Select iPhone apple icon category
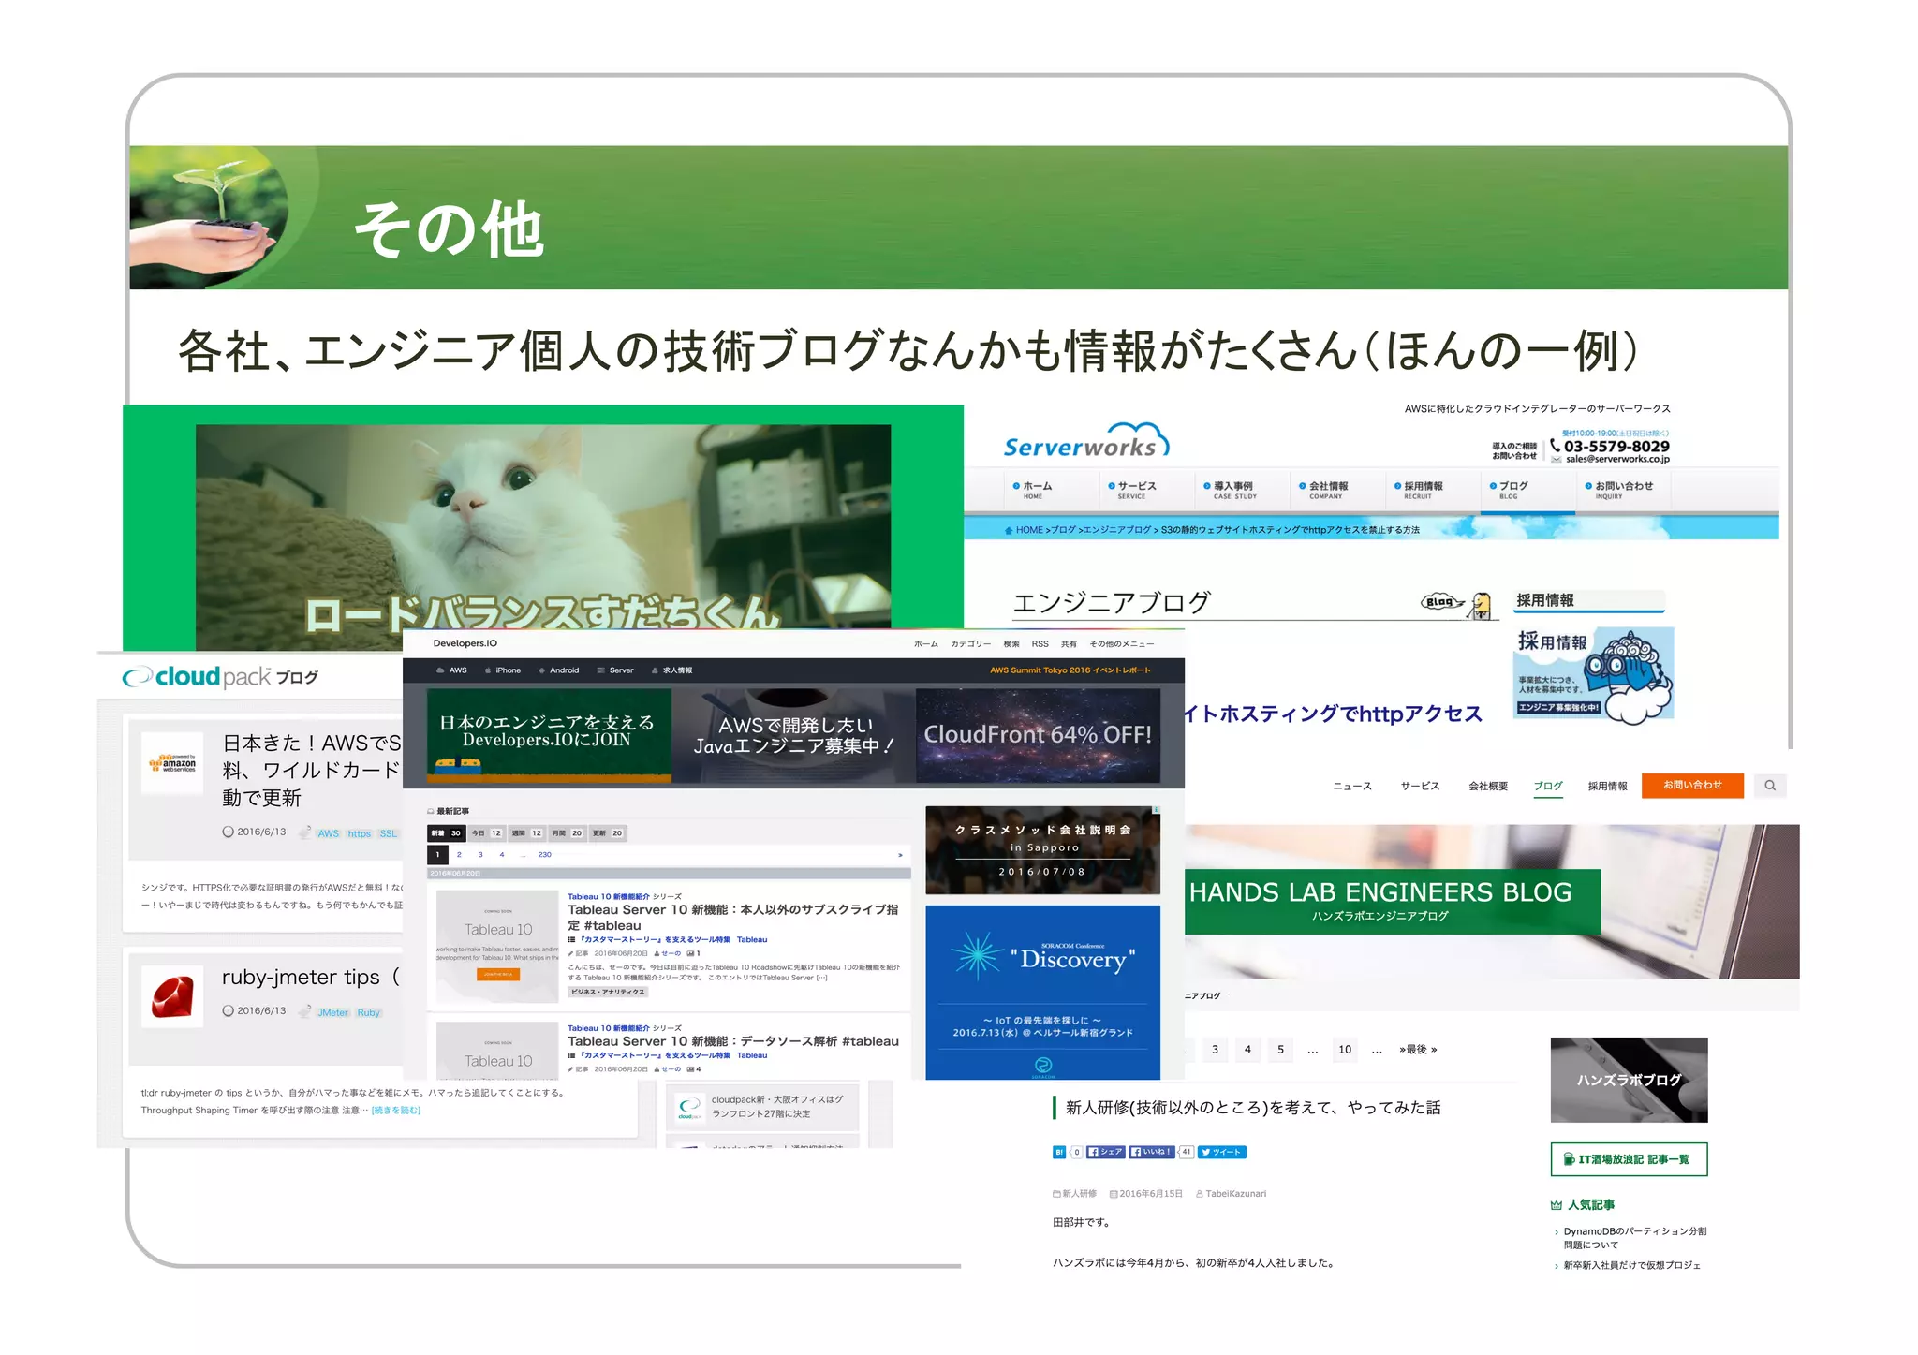This screenshot has height=1355, width=1918. pos(503,670)
